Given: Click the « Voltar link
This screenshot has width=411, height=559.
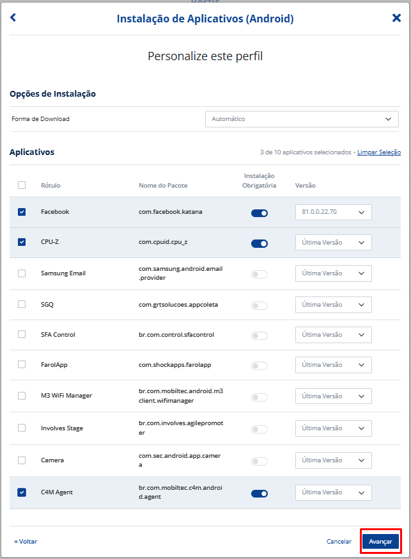Looking at the screenshot, I should coord(26,542).
